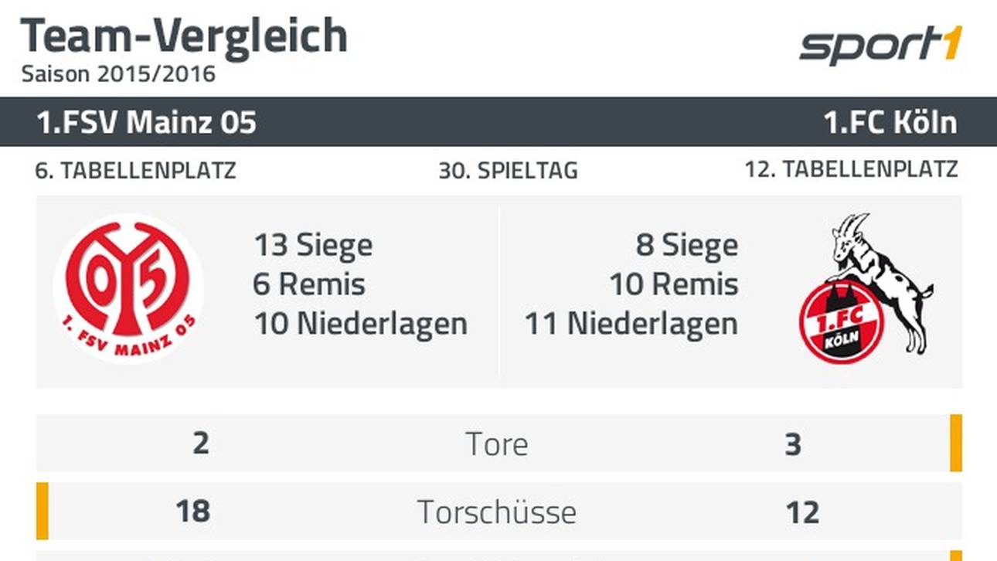
Task: Click the Torschüsse row label
Action: click(497, 512)
